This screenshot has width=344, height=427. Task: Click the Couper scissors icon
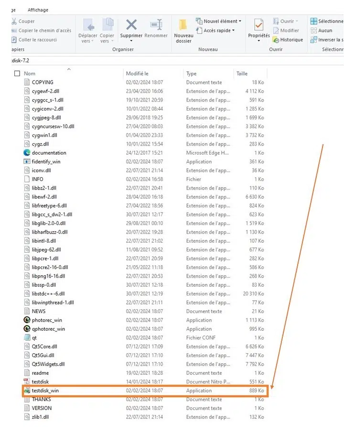tap(14, 21)
